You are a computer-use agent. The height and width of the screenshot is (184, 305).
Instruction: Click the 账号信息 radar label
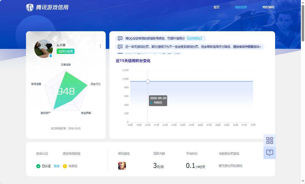point(36,84)
